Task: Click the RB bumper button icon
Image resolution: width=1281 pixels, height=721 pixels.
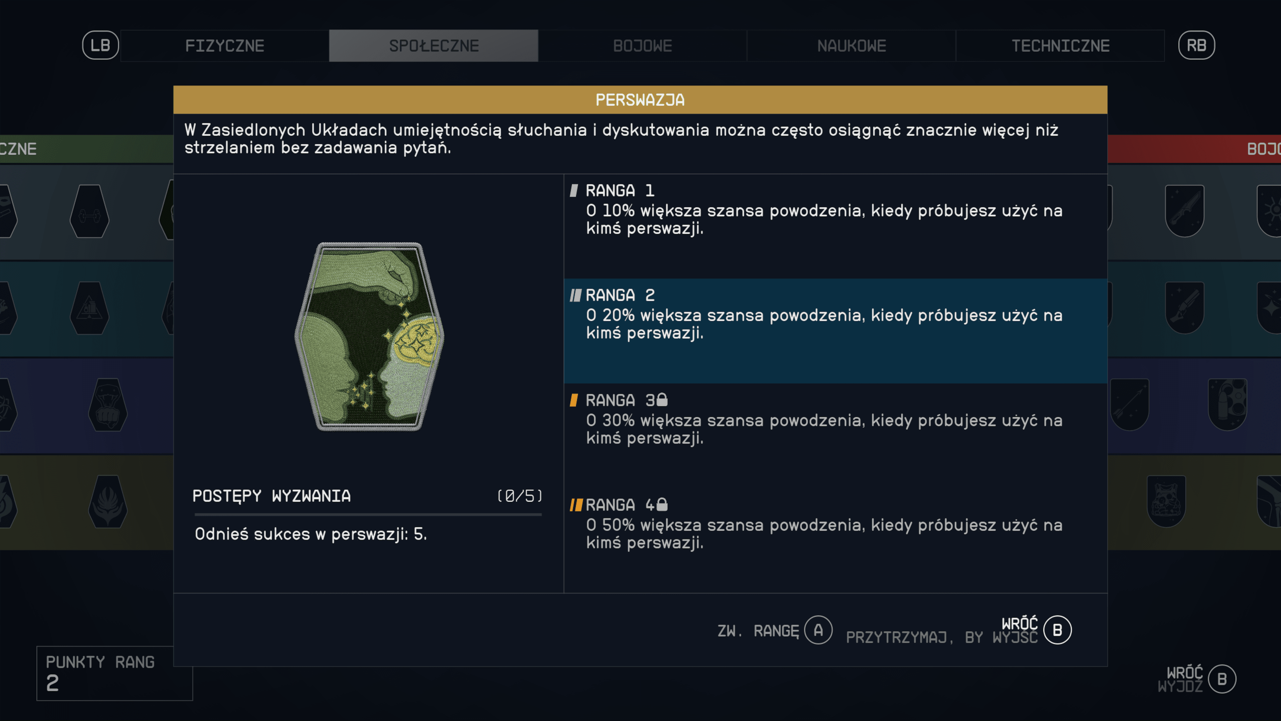Action: pyautogui.click(x=1197, y=45)
